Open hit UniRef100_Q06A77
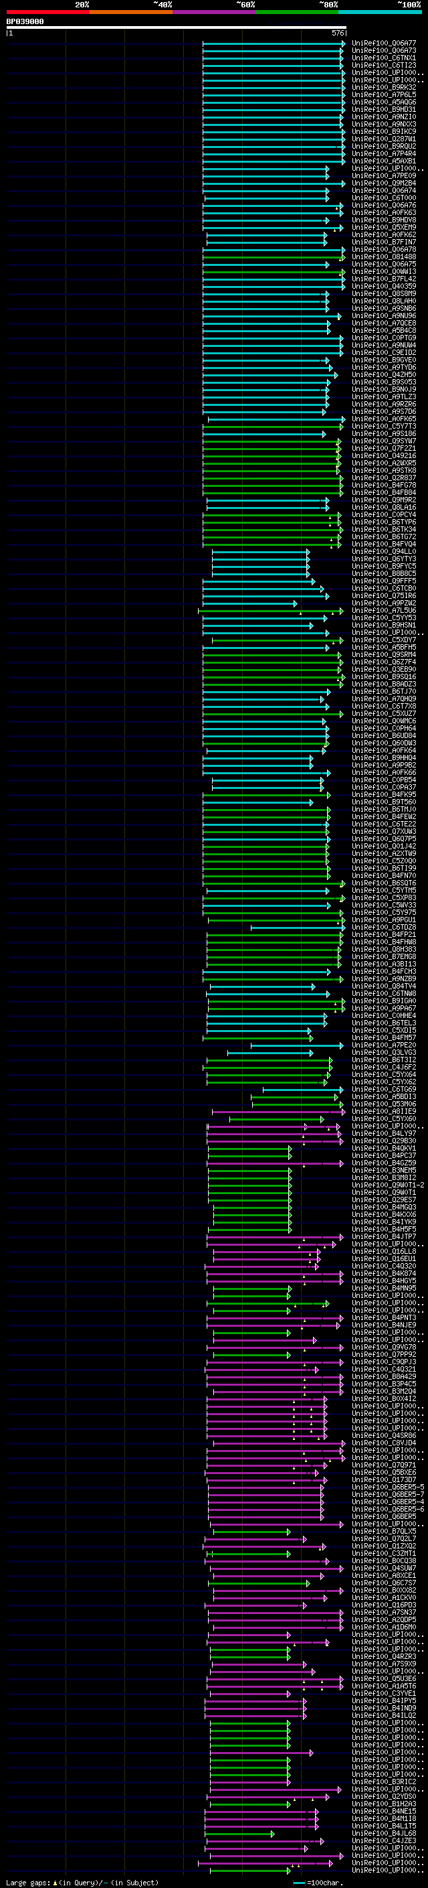Screen dimensions: 428x1888 (x=384, y=44)
